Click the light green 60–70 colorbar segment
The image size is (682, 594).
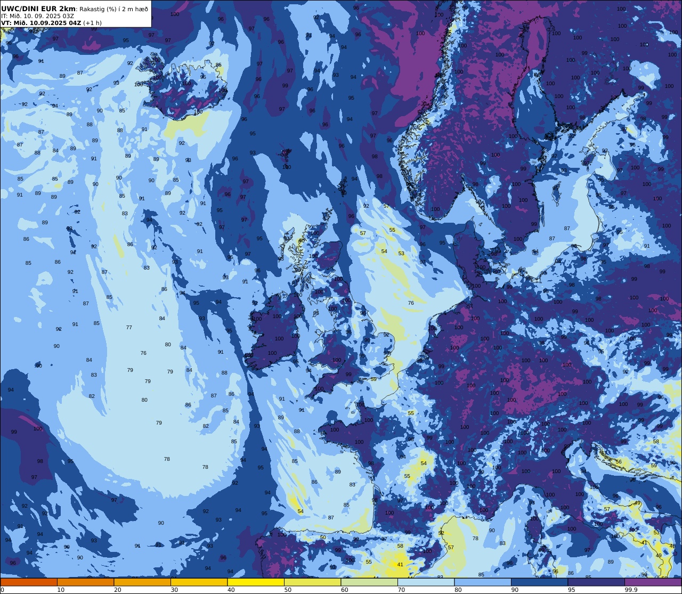pos(369,582)
